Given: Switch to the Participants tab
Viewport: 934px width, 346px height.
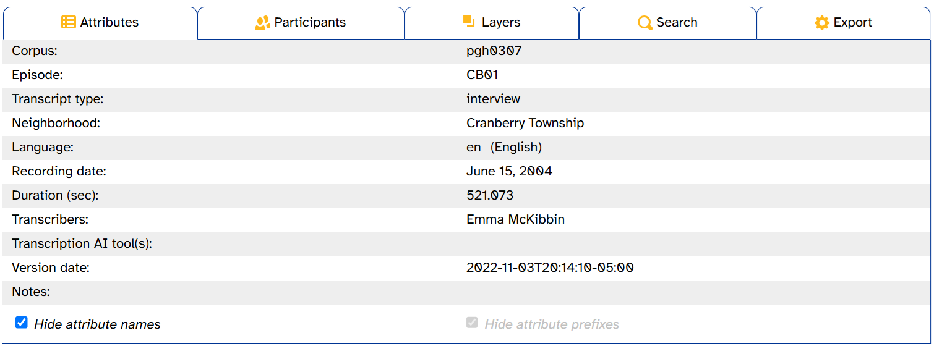Looking at the screenshot, I should click(x=301, y=23).
